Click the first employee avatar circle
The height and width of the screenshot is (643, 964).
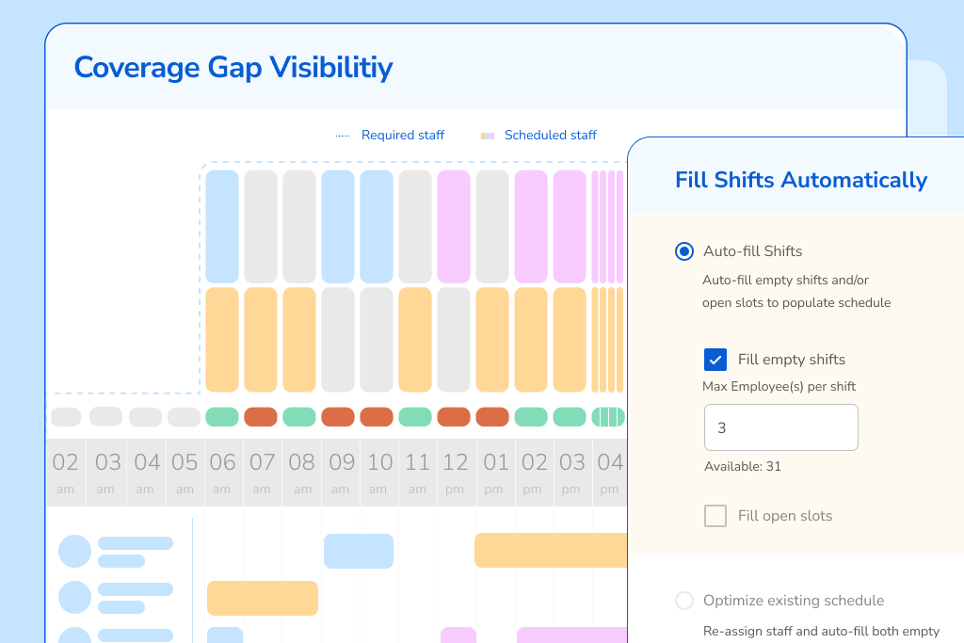point(75,551)
